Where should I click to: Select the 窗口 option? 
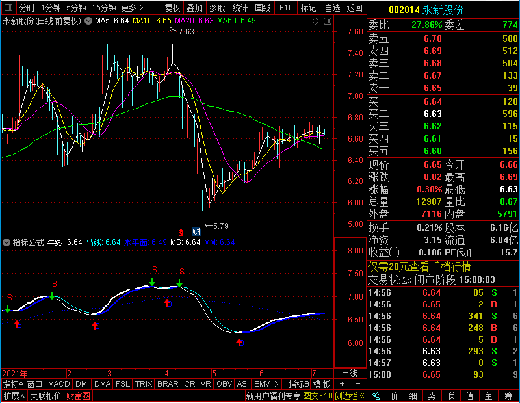pos(35,384)
